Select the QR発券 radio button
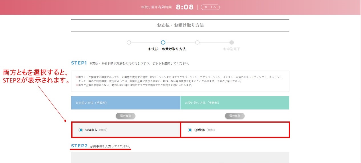Image resolution: width=361 pixels, height=163 pixels. pyautogui.click(x=190, y=130)
